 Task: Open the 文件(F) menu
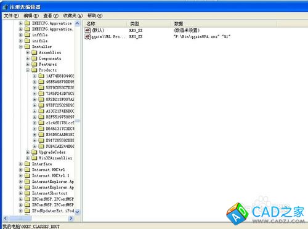click(11, 15)
